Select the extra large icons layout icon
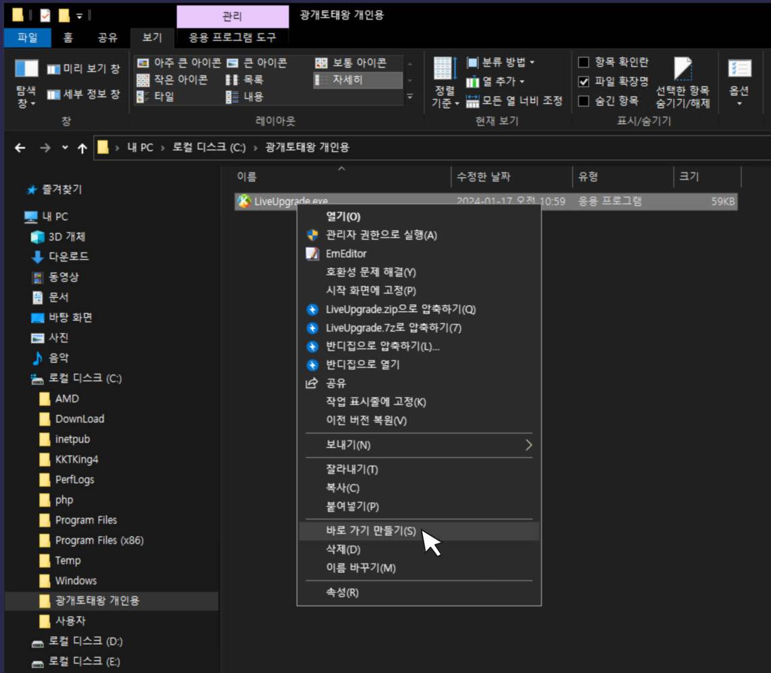Screen dimensions: 771x673 pos(143,63)
